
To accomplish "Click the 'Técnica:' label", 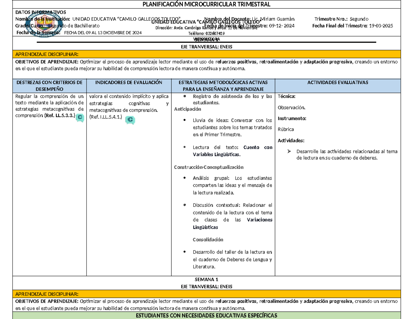I will 286,97.
